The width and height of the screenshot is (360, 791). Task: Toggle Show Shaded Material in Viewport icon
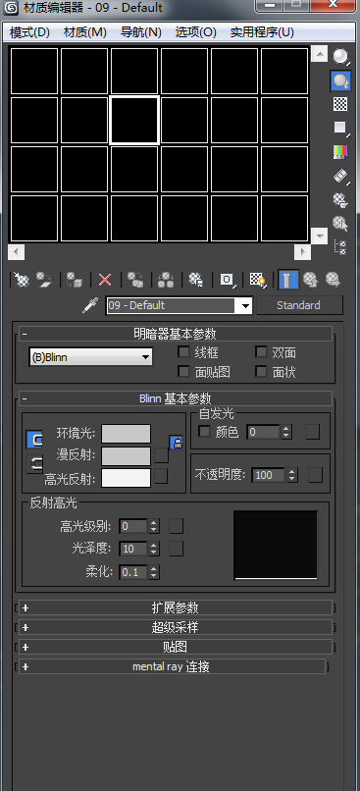[x=258, y=280]
